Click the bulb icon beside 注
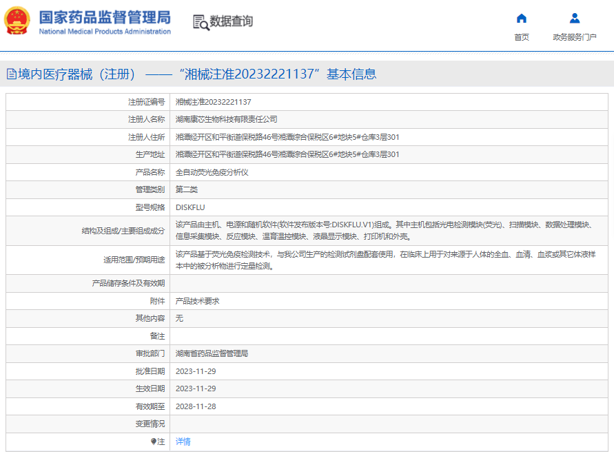 tap(154, 442)
